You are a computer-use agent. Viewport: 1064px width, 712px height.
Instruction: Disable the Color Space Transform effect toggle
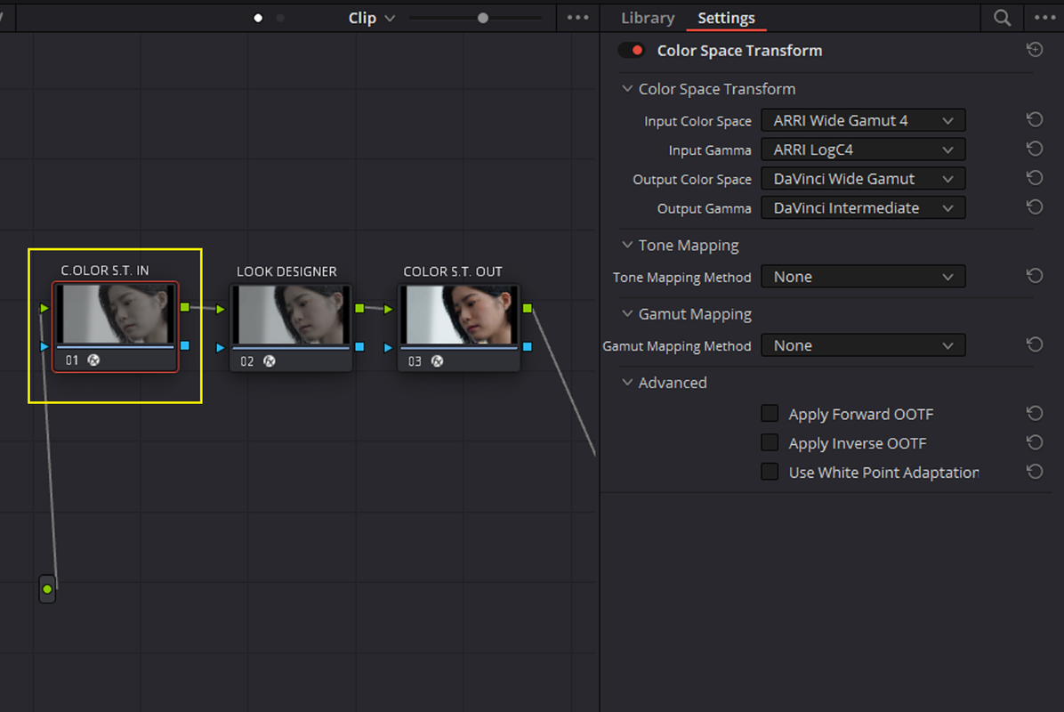632,50
